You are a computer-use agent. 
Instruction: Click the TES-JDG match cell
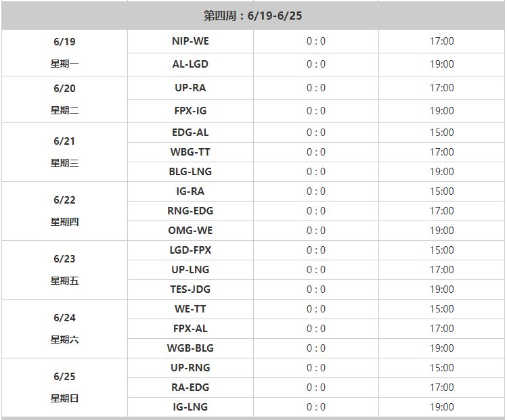point(190,289)
